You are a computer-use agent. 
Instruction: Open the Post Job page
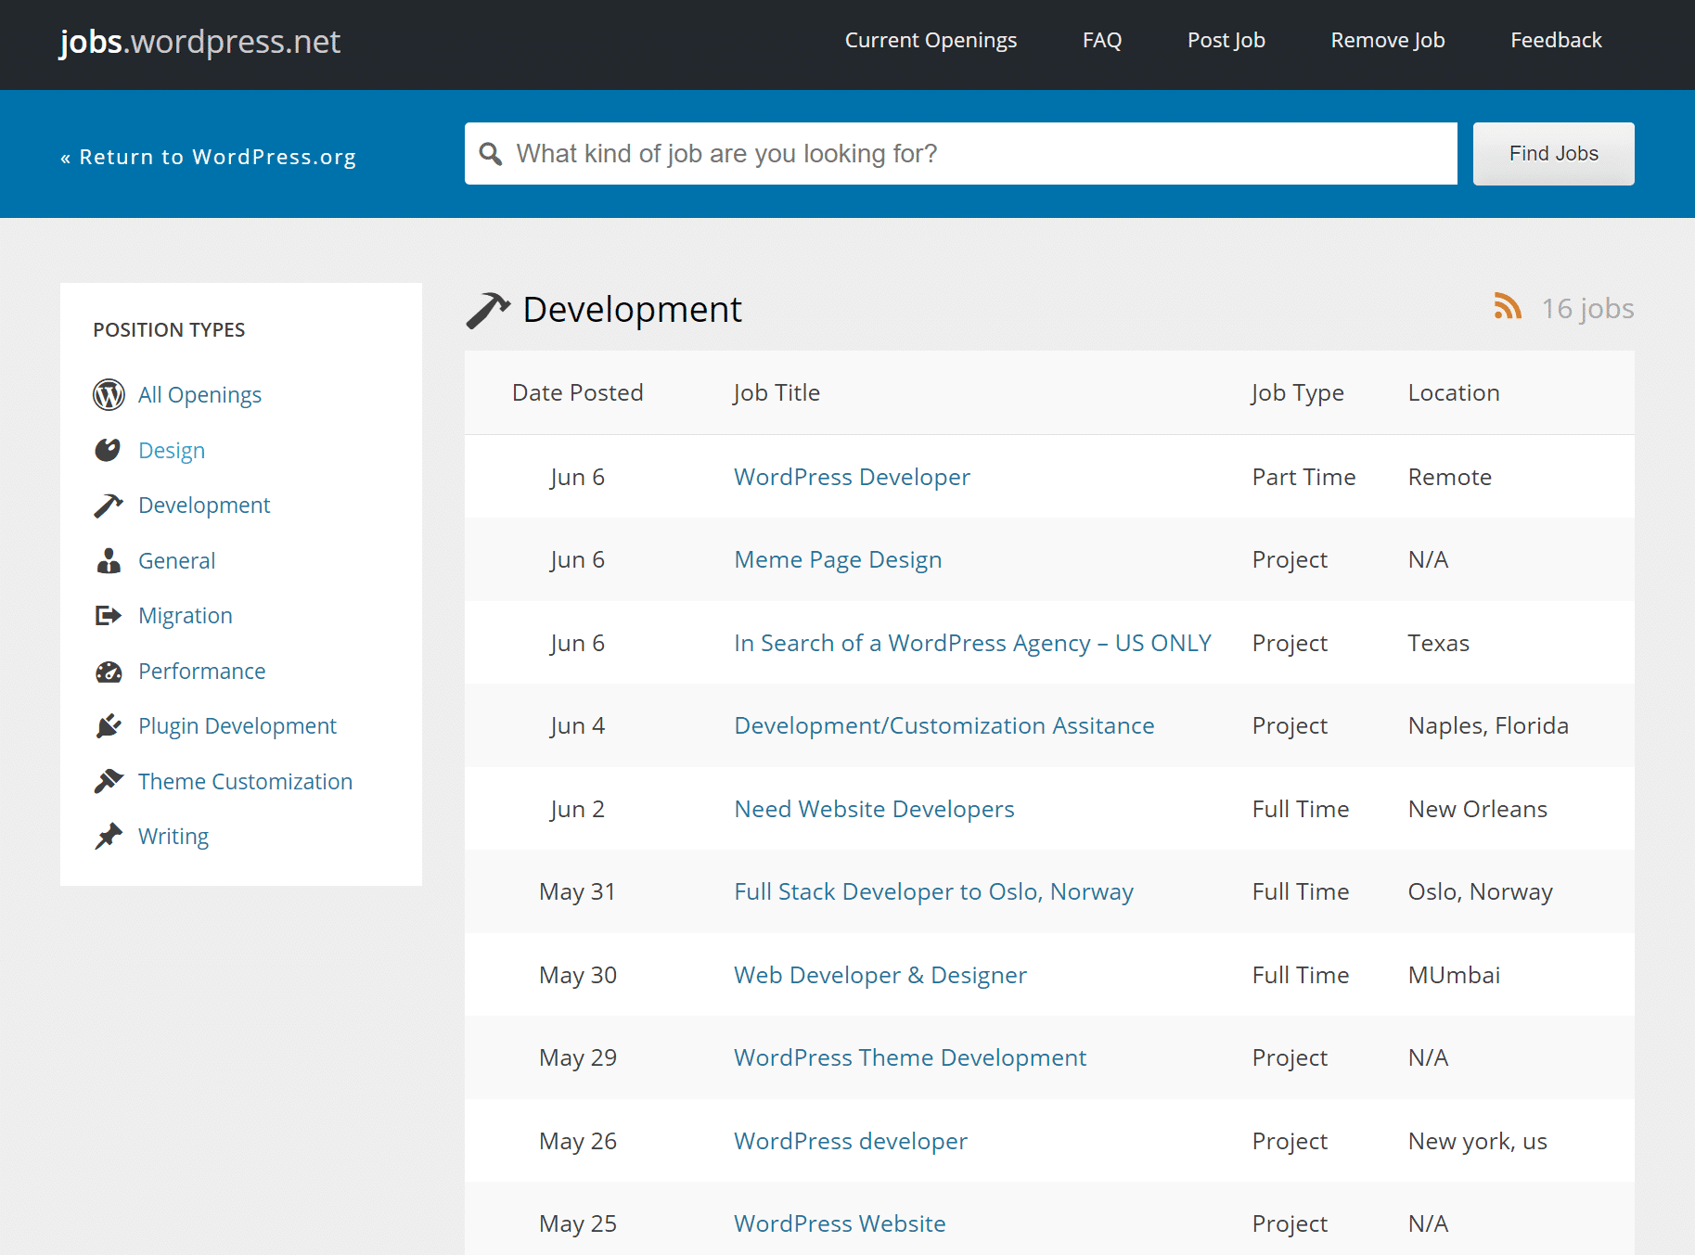point(1226,40)
